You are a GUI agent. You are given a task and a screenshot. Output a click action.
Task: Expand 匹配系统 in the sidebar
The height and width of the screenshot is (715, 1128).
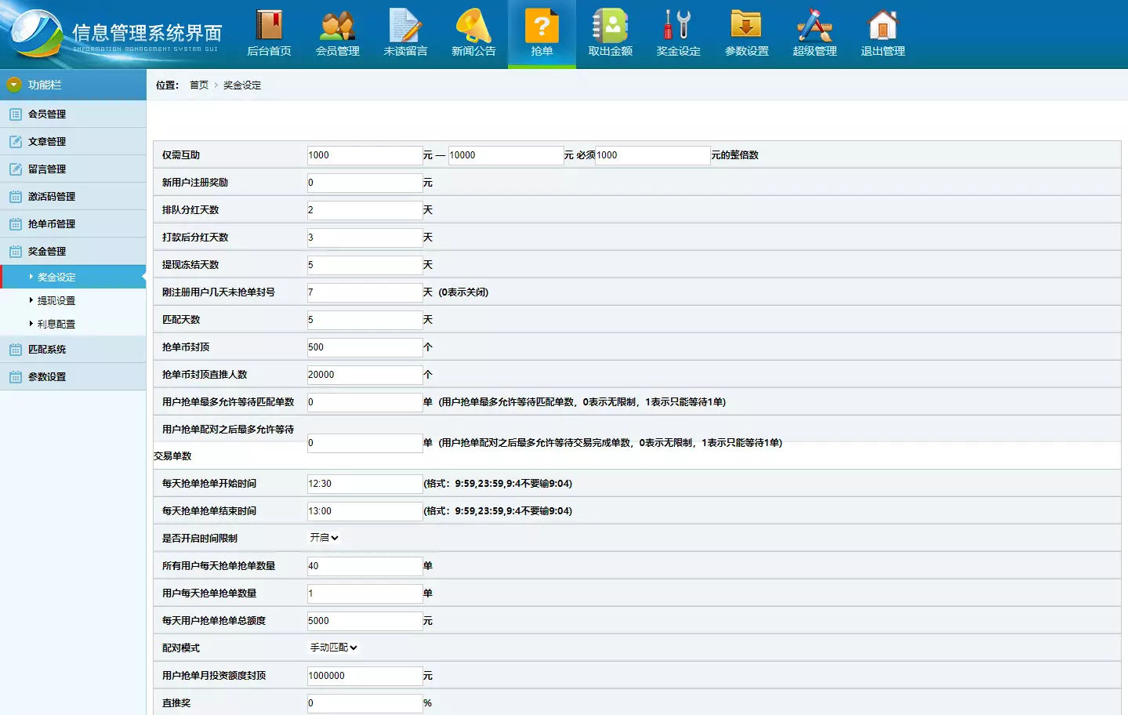point(47,350)
